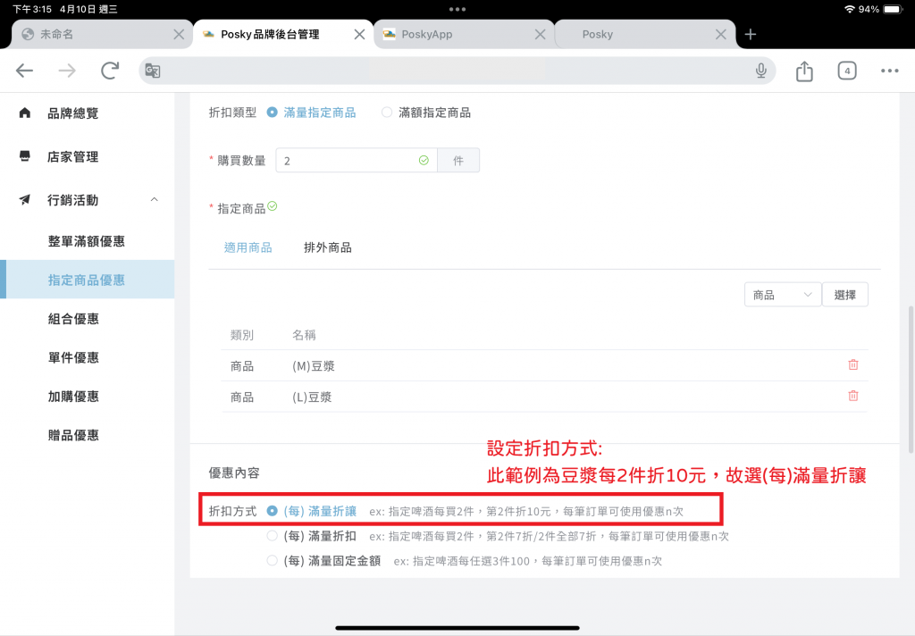Delete the (L)豆漿 product row
The image size is (915, 636).
click(x=853, y=396)
